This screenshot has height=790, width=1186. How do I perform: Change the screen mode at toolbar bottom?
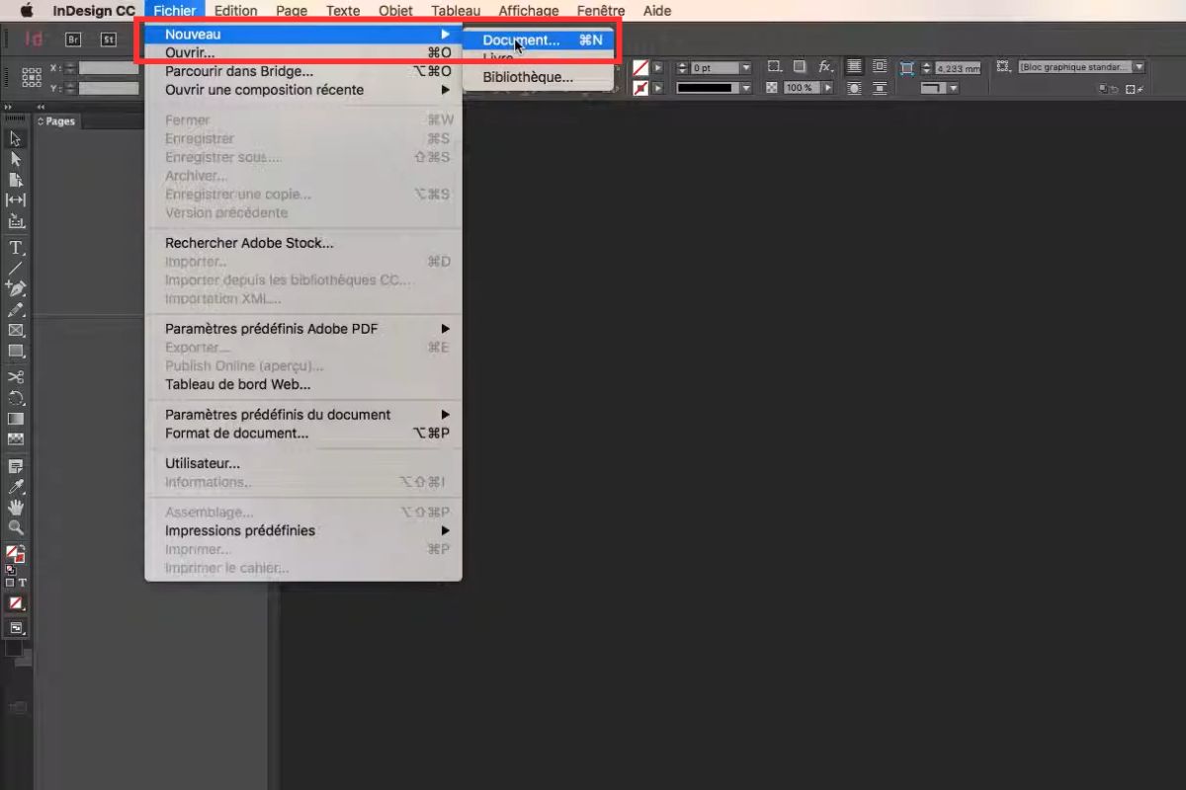coord(17,628)
